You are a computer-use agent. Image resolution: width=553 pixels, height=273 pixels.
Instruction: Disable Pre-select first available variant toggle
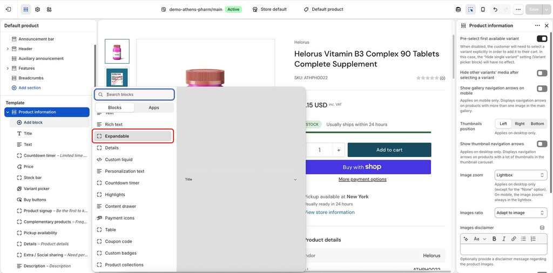[542, 39]
